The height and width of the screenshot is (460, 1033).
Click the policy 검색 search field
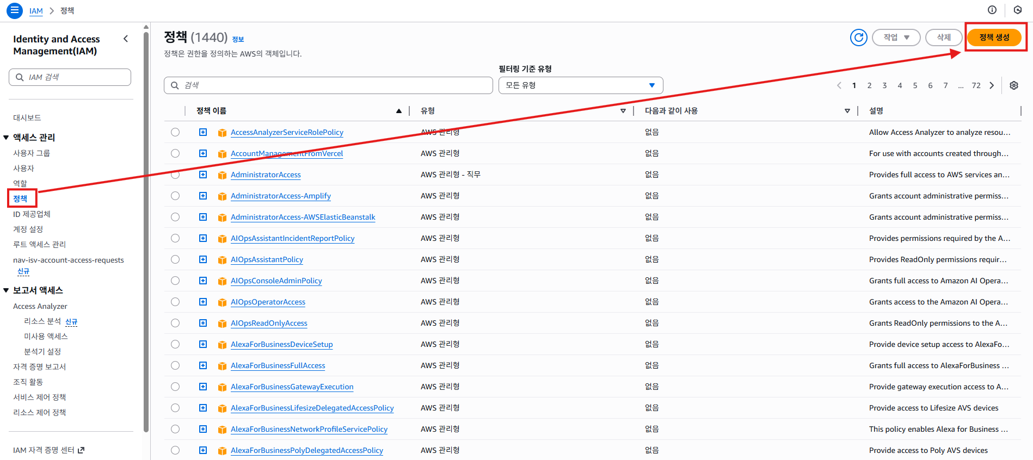pyautogui.click(x=328, y=85)
